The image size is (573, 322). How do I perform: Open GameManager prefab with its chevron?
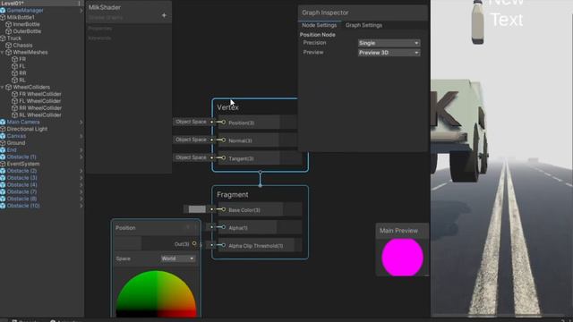coord(81,11)
